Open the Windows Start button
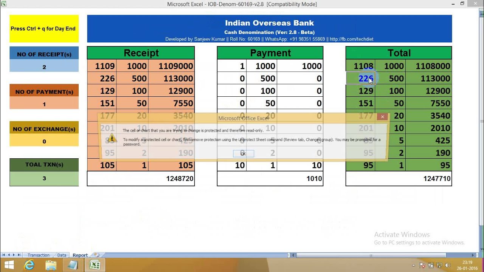The width and height of the screenshot is (484, 272). click(x=9, y=265)
